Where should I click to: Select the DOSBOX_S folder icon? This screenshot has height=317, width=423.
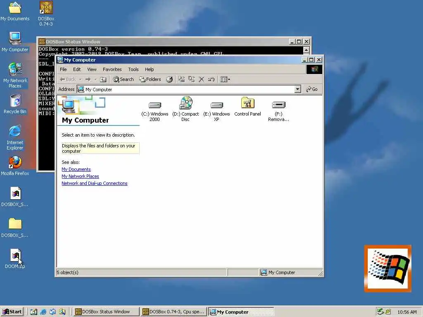pos(15,228)
